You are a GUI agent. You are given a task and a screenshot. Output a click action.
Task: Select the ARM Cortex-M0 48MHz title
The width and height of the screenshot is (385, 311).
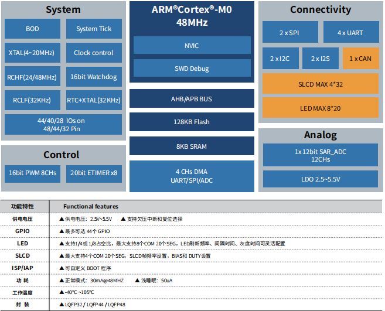point(192,16)
